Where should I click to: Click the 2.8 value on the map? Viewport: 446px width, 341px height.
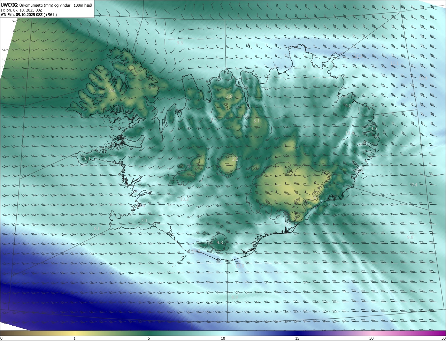(x=229, y=97)
